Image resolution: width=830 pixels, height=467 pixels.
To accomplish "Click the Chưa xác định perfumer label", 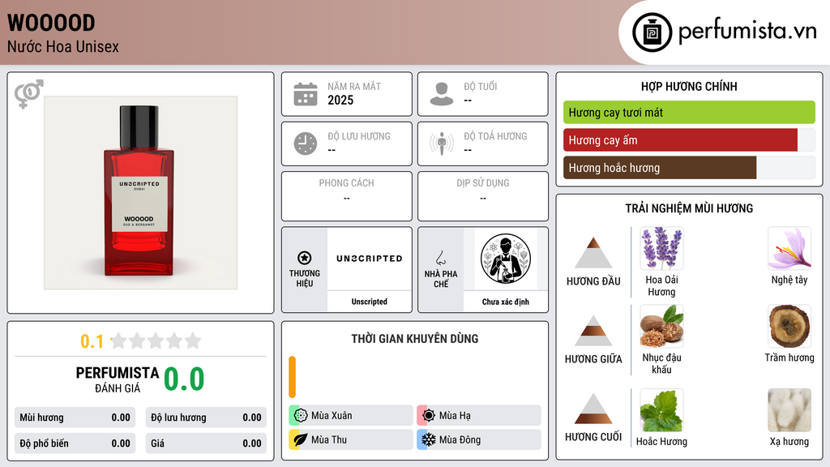I will coord(506,302).
